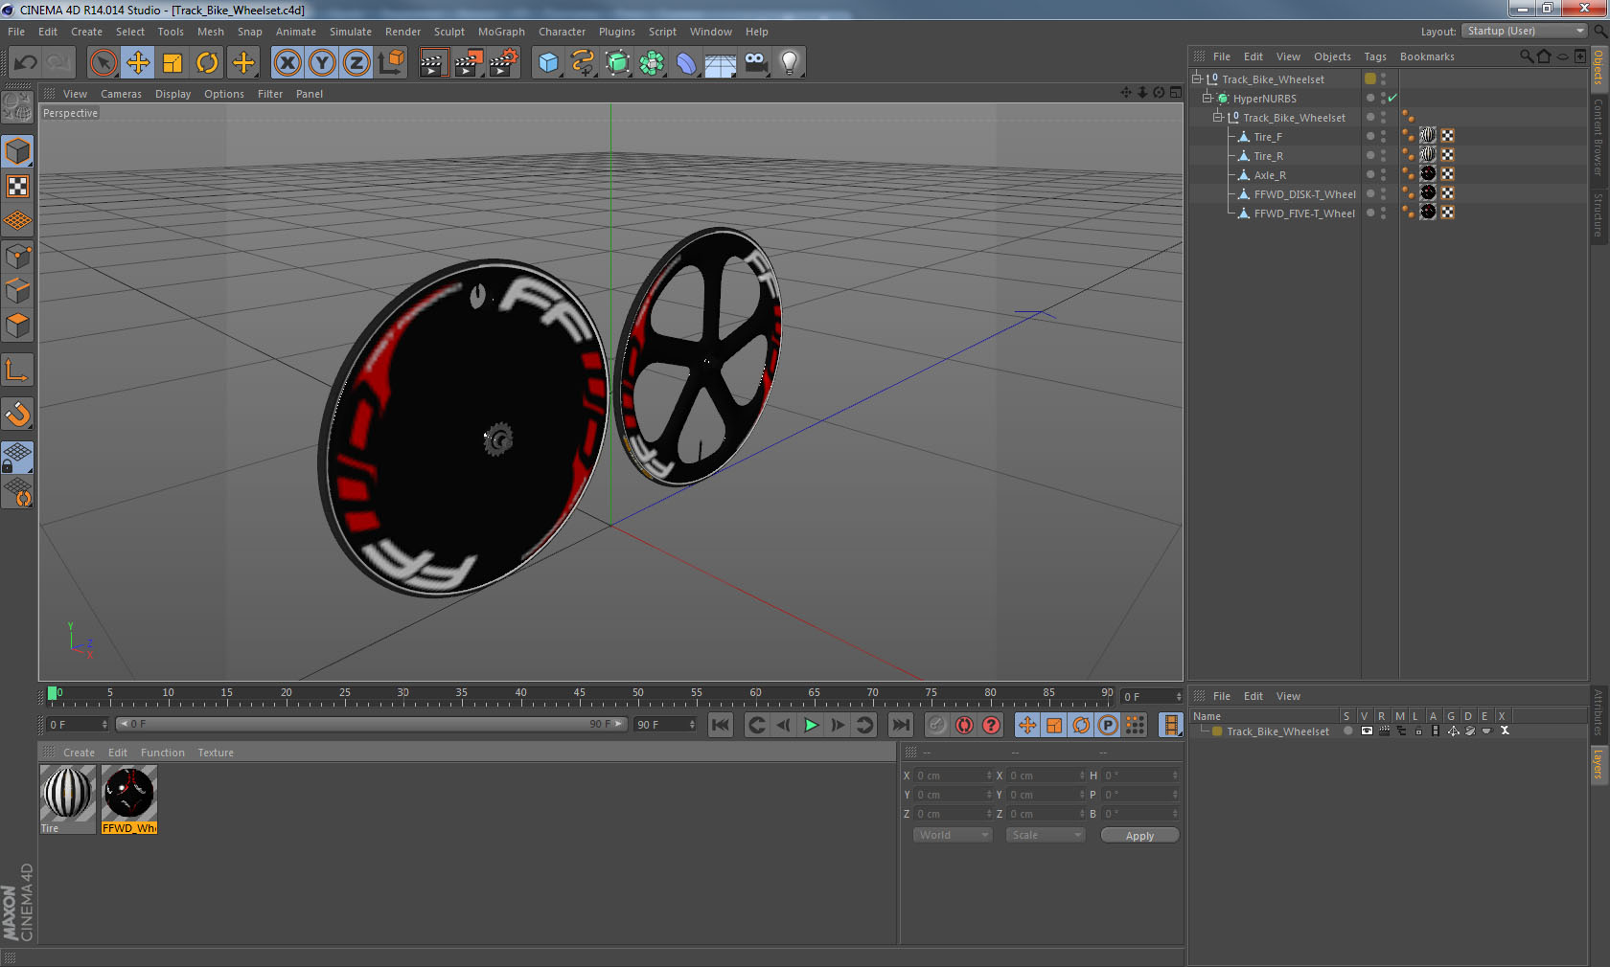Record active objects keyframe

tap(937, 725)
